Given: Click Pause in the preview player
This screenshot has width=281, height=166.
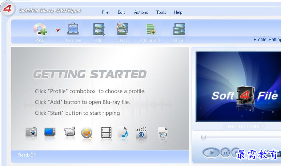Looking at the screenshot, I should tap(225, 153).
